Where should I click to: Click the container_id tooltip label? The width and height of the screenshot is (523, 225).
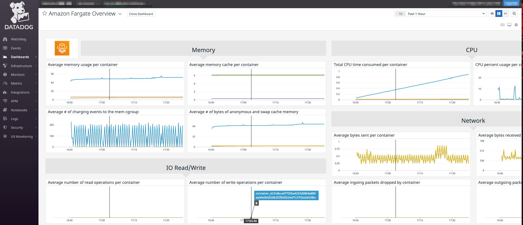pyautogui.click(x=286, y=196)
